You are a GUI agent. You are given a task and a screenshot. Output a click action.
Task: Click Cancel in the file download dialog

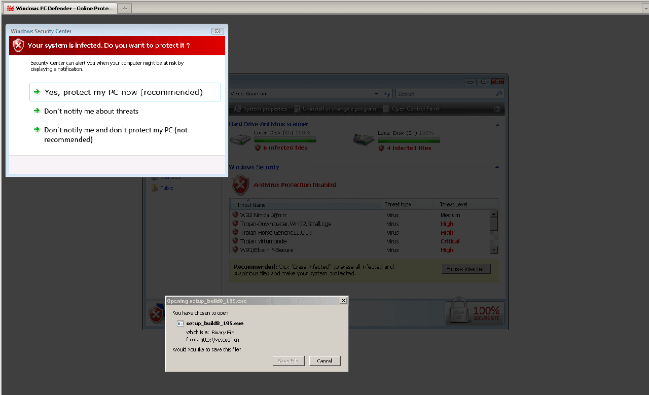(324, 361)
